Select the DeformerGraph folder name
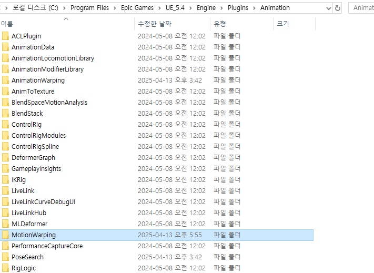The height and width of the screenshot is (273, 374). [33, 158]
